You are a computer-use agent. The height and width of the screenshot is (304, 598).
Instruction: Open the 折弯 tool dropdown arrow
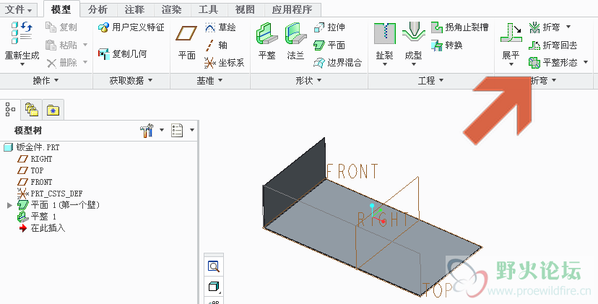[568, 27]
